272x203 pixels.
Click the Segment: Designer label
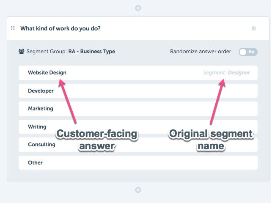[227, 73]
